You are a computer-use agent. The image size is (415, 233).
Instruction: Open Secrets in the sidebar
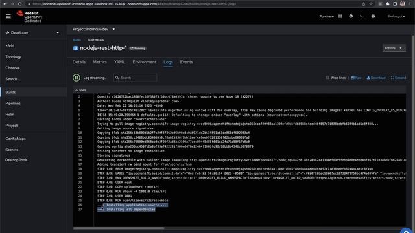pyautogui.click(x=33, y=150)
